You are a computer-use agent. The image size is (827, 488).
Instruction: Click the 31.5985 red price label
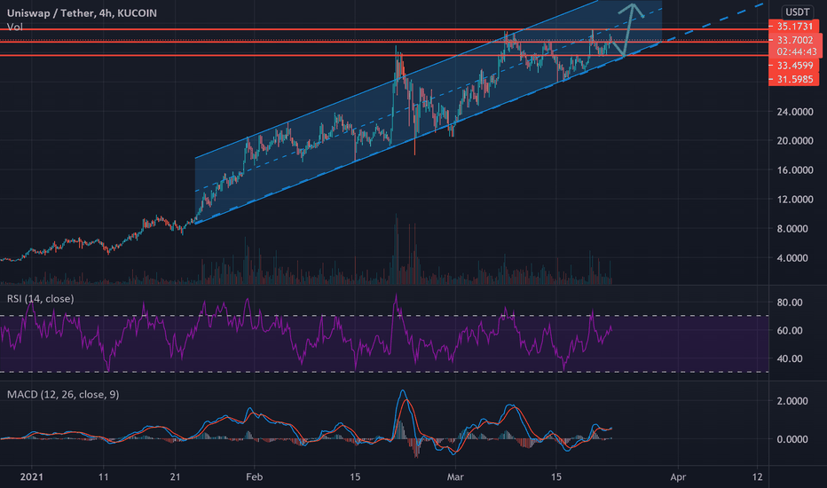pyautogui.click(x=794, y=79)
